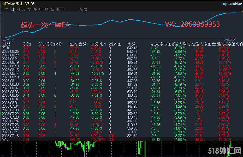The image size is (243, 157).
Task: Show the 月 monthly statistics tab
Action: click(24, 9)
